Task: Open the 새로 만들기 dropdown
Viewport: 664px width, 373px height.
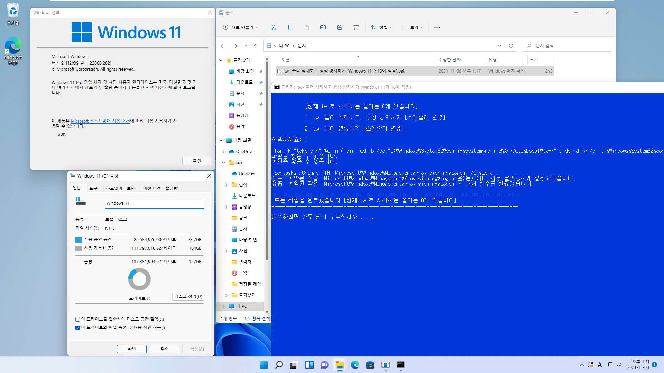Action: tap(240, 27)
